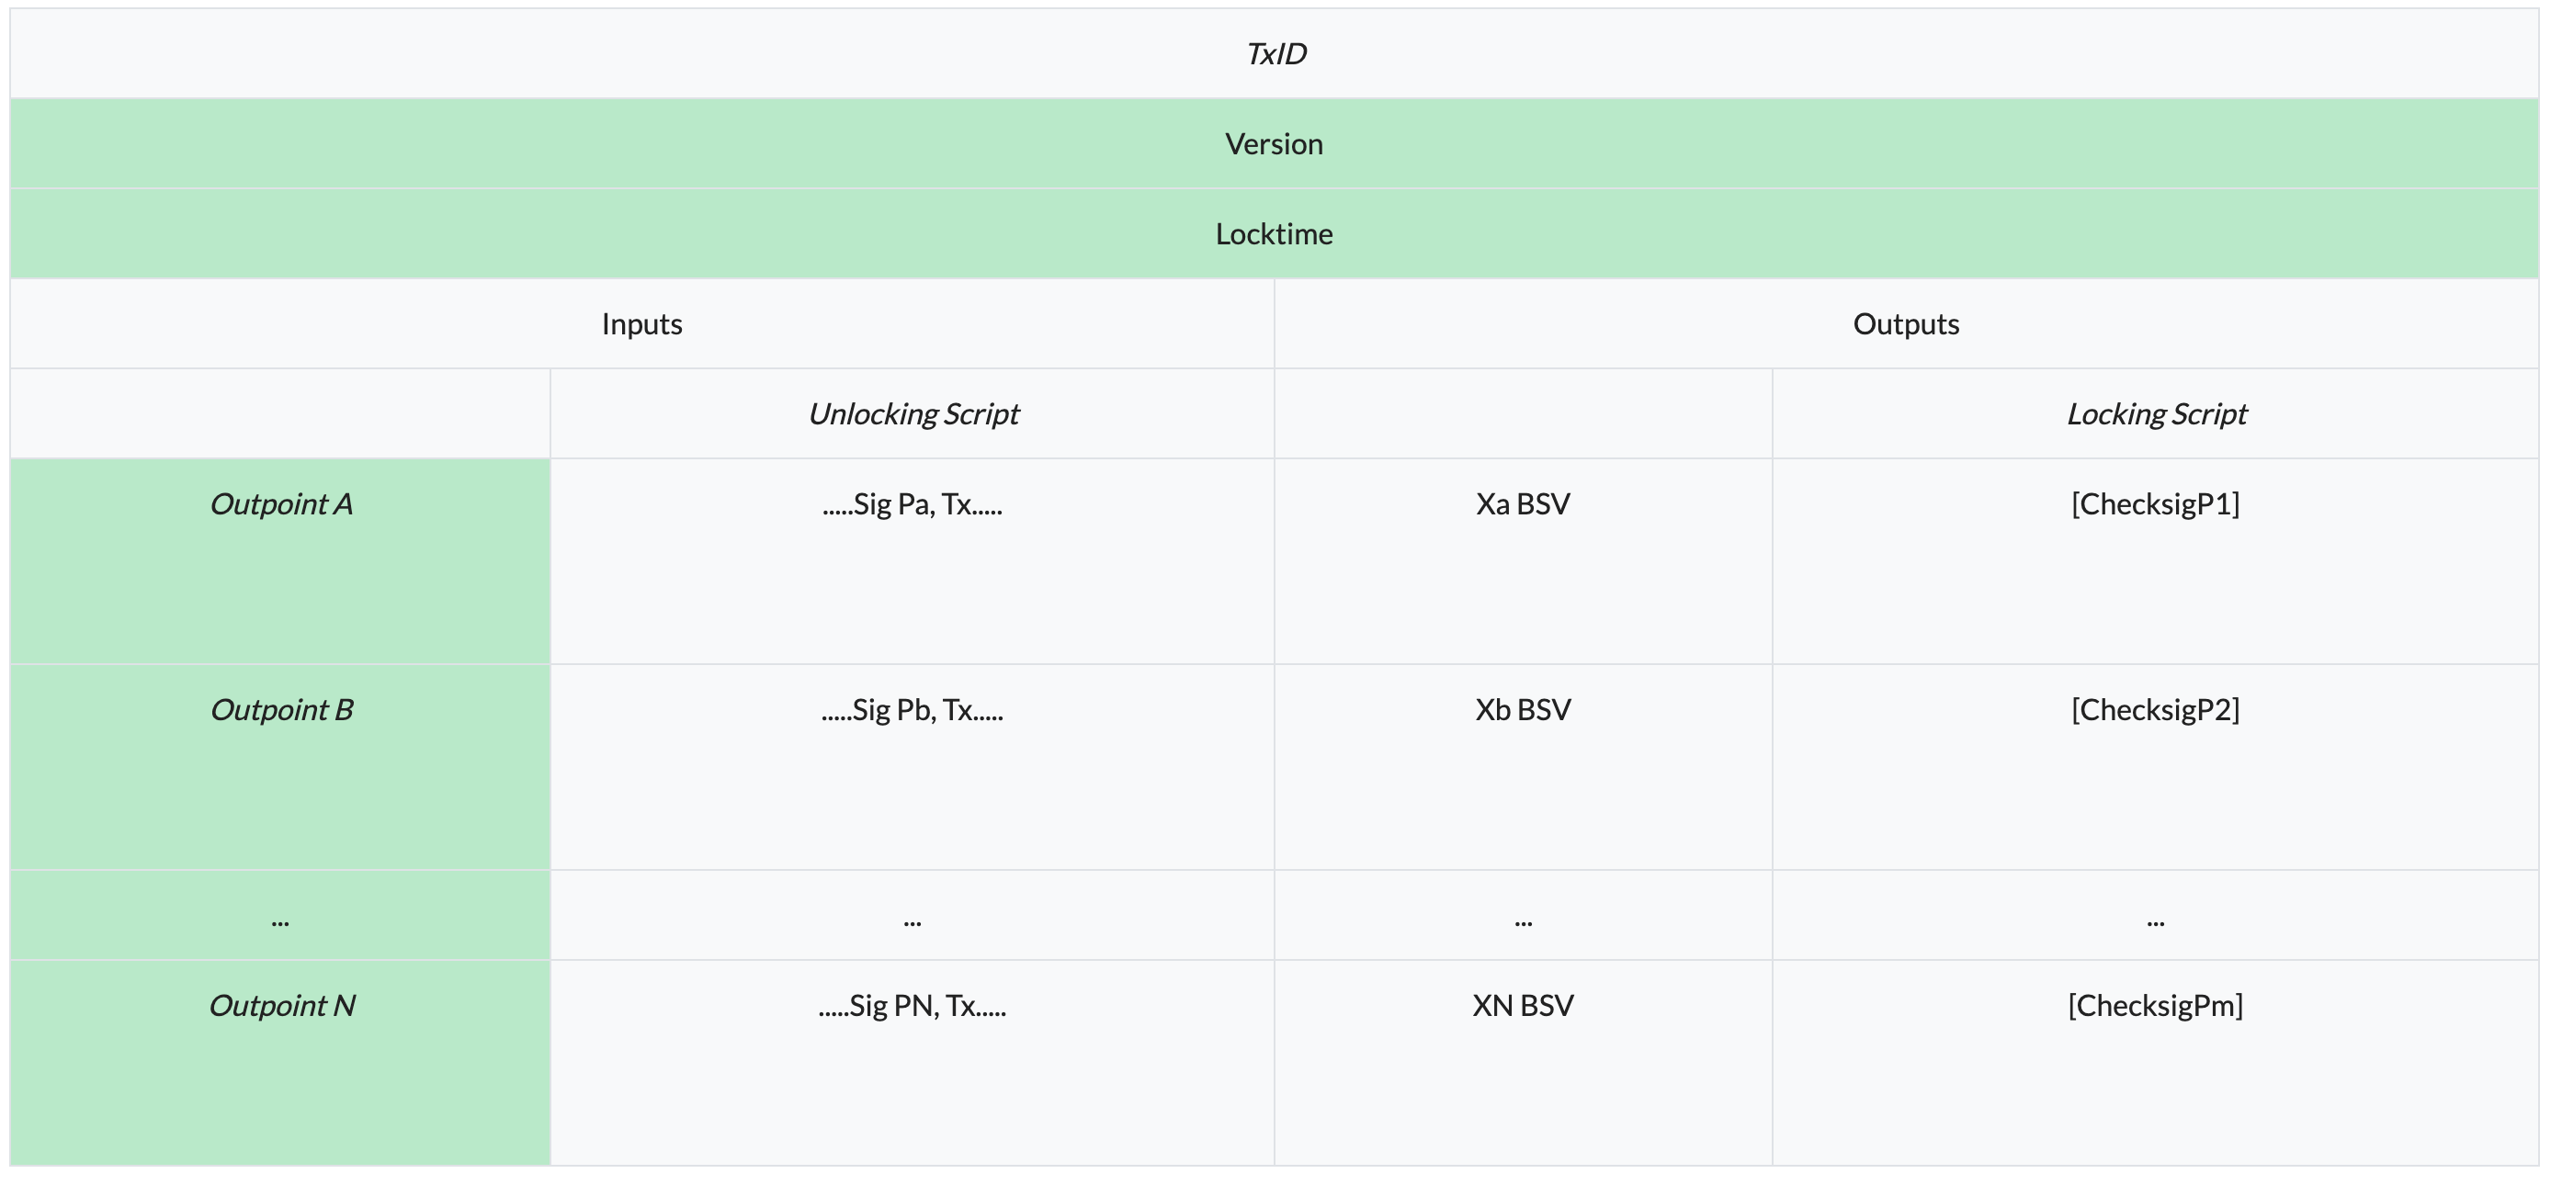This screenshot has height=1185, width=2551.
Task: Select the Xb BSV output value
Action: pos(1522,711)
